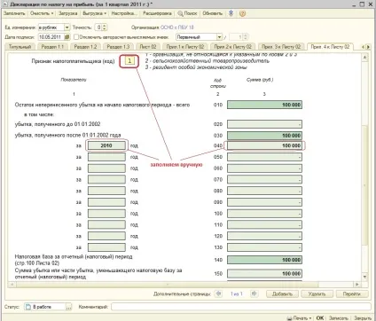Select the amount cell for line 030
This screenshot has height=321, width=376.
point(264,136)
